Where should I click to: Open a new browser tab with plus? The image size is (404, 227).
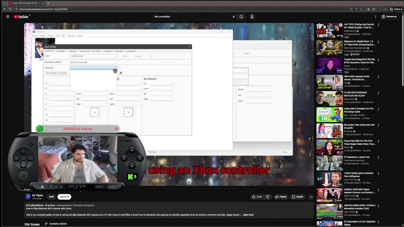click(48, 3)
